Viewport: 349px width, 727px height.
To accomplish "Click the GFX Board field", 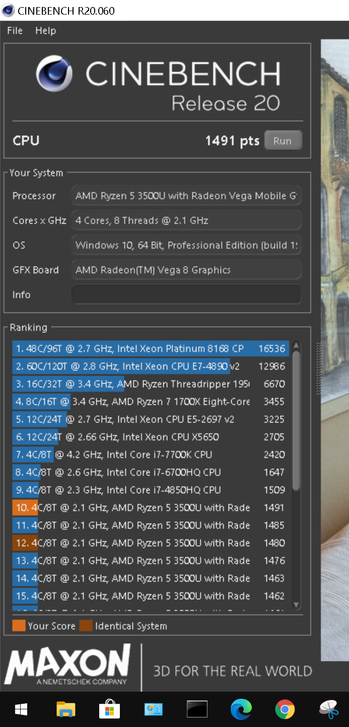I will [x=186, y=270].
